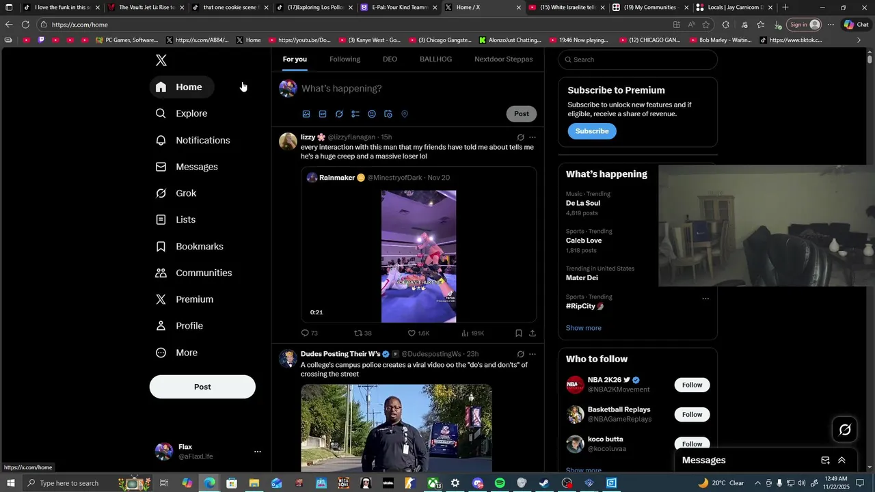875x492 pixels.
Task: Repost lizzy's post
Action: [x=362, y=333]
